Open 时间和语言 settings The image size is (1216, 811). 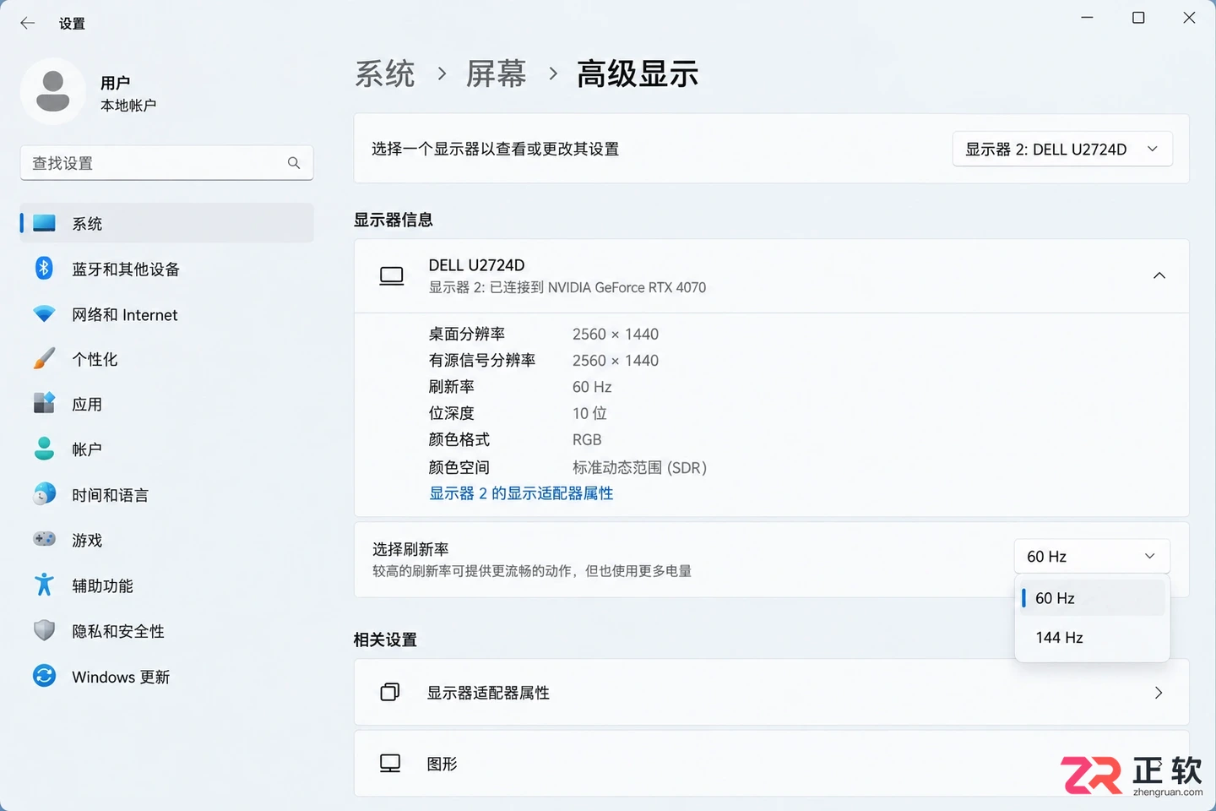[167, 494]
